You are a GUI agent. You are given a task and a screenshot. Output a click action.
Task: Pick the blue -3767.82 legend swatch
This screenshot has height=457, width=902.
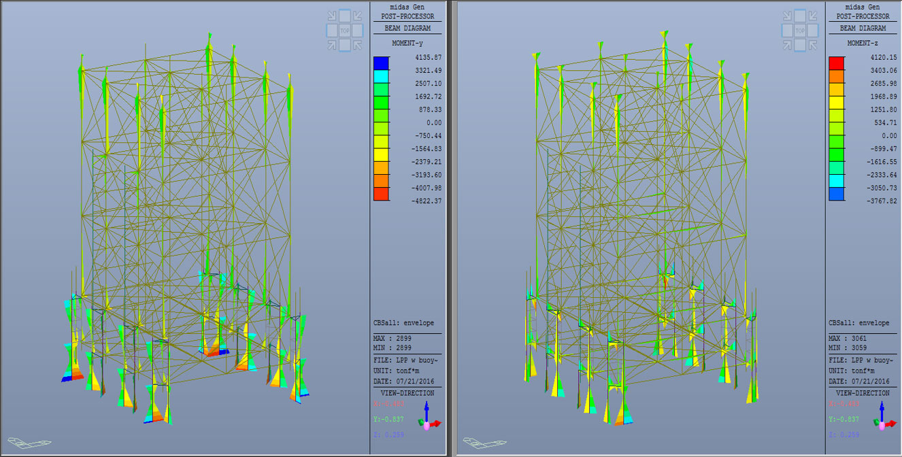[837, 194]
